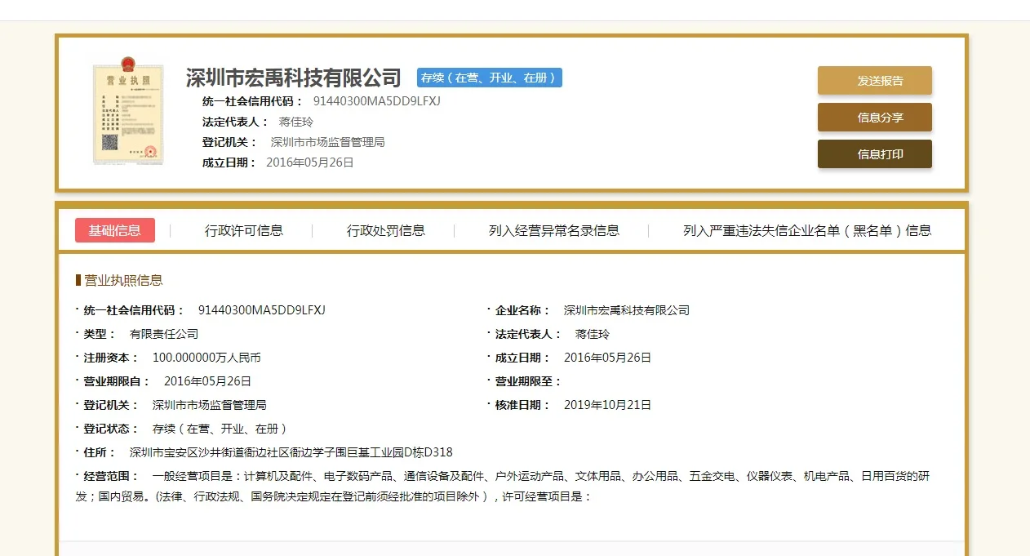1030x556 pixels.
Task: Click the 核准日期 value 2019年10月21日
Action: (x=607, y=405)
